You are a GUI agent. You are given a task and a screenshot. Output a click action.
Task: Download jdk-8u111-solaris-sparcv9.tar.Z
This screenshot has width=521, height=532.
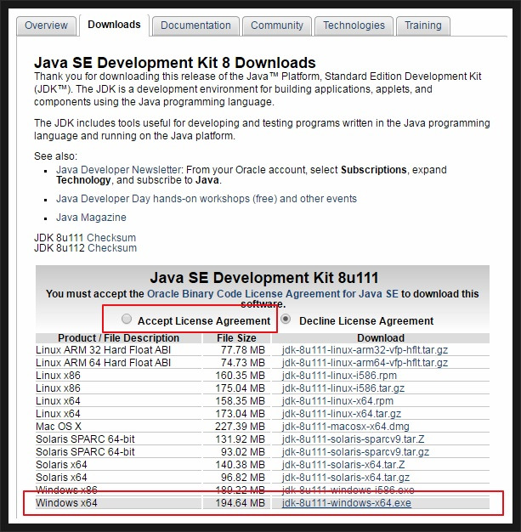point(353,439)
